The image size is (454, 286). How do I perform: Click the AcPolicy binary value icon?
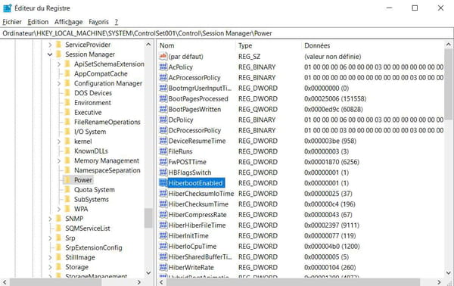click(163, 67)
